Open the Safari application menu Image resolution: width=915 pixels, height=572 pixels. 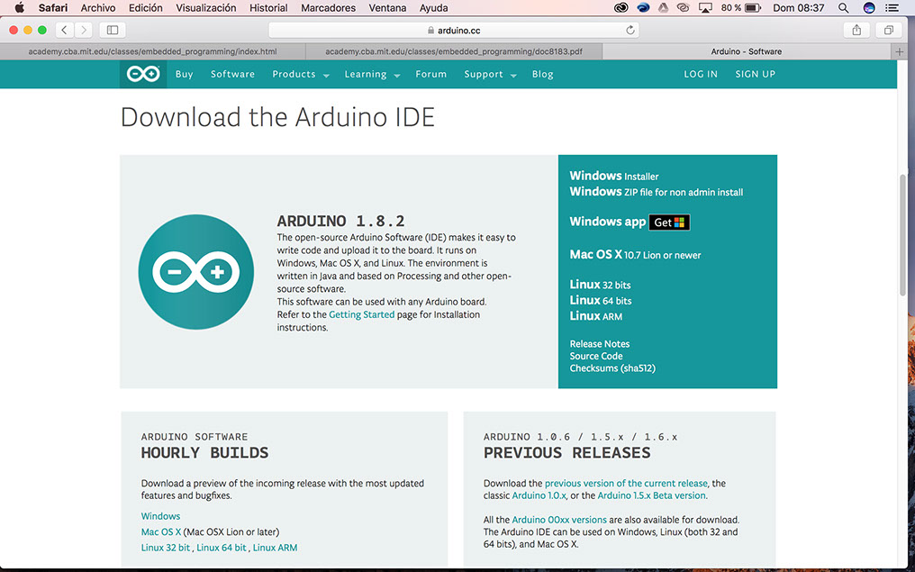tap(53, 7)
